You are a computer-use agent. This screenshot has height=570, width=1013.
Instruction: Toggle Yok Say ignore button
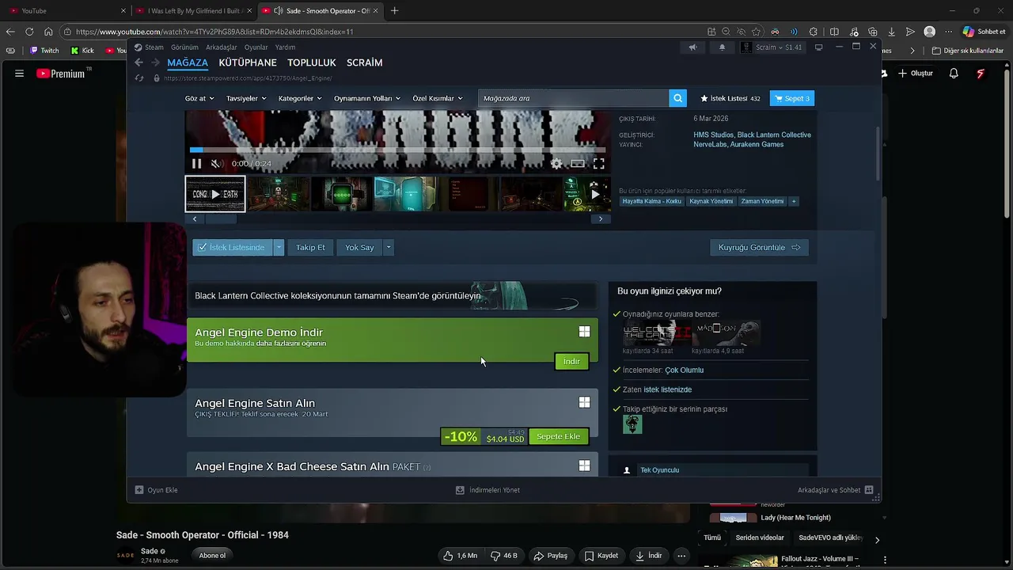pyautogui.click(x=359, y=248)
